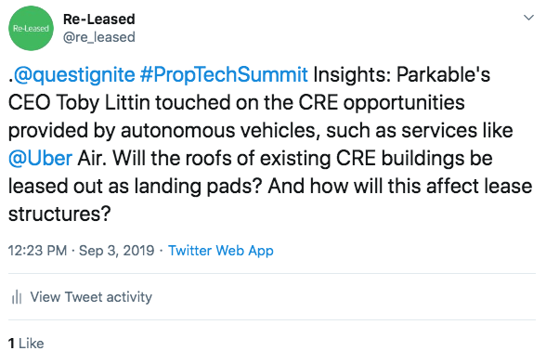Viewport: 546px width, 364px height.
Task: Click the green Re-Leased profile avatar
Action: point(31,28)
